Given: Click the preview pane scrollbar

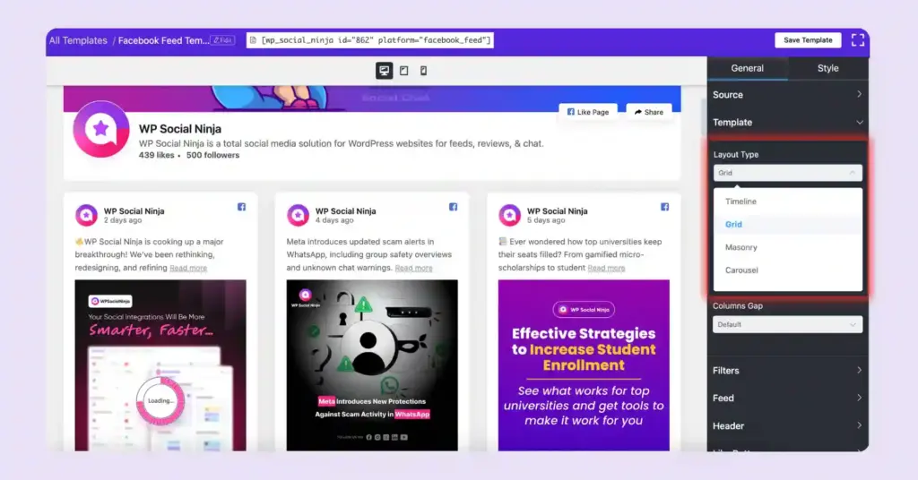Looking at the screenshot, I should (705, 117).
